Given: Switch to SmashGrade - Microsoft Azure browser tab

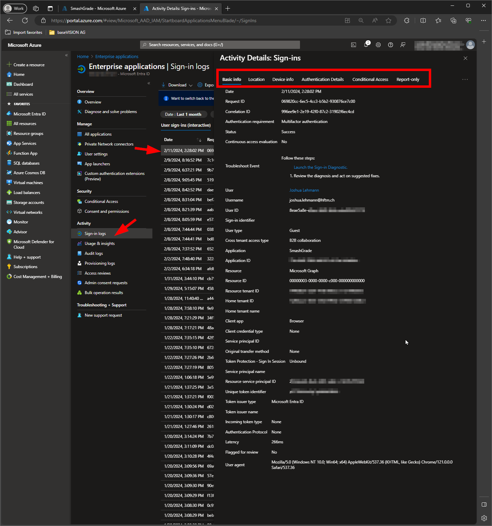Looking at the screenshot, I should tap(98, 9).
